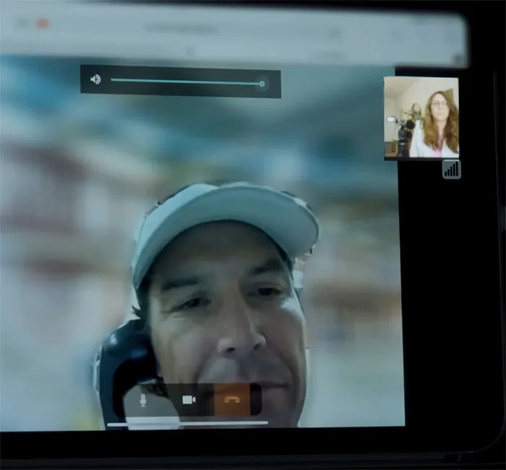506x470 pixels.
Task: Grab the teal volume slider handle
Action: coord(262,84)
